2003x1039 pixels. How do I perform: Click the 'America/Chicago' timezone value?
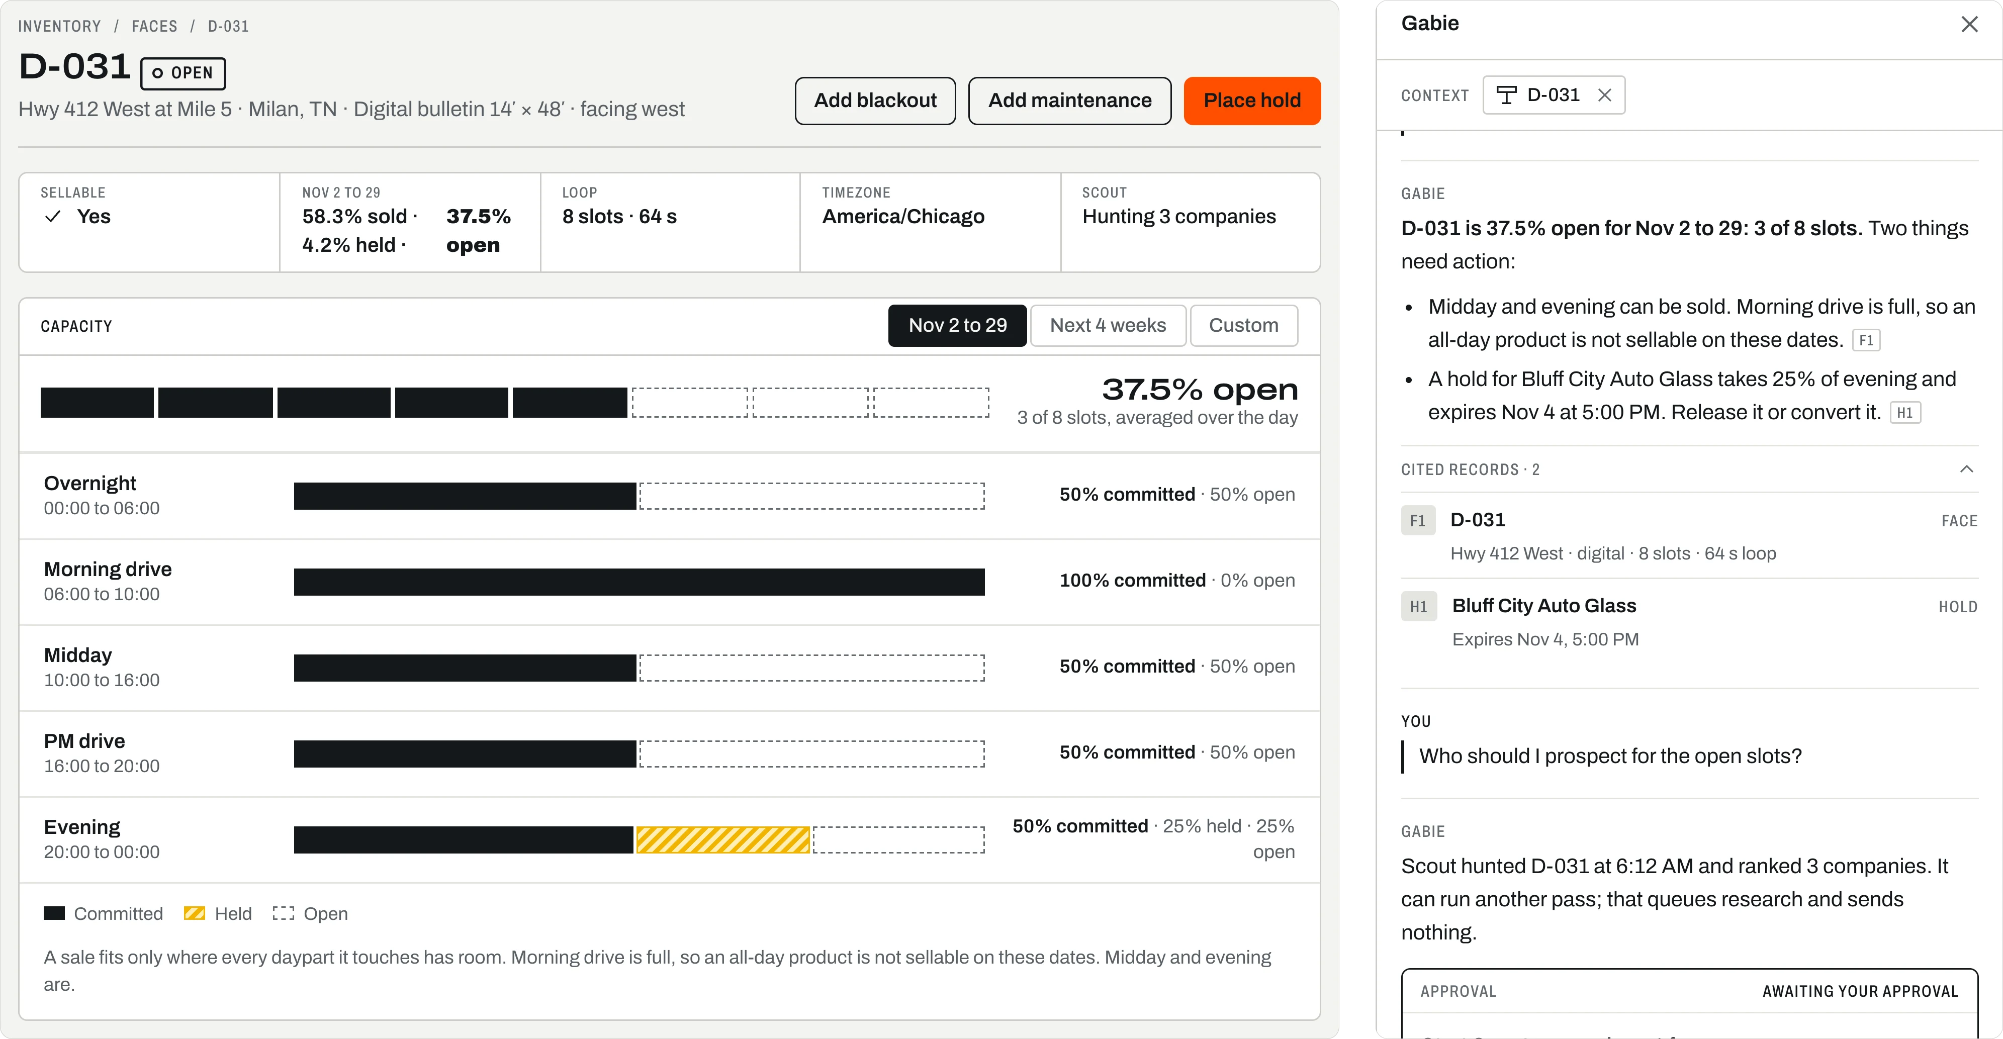click(x=903, y=216)
